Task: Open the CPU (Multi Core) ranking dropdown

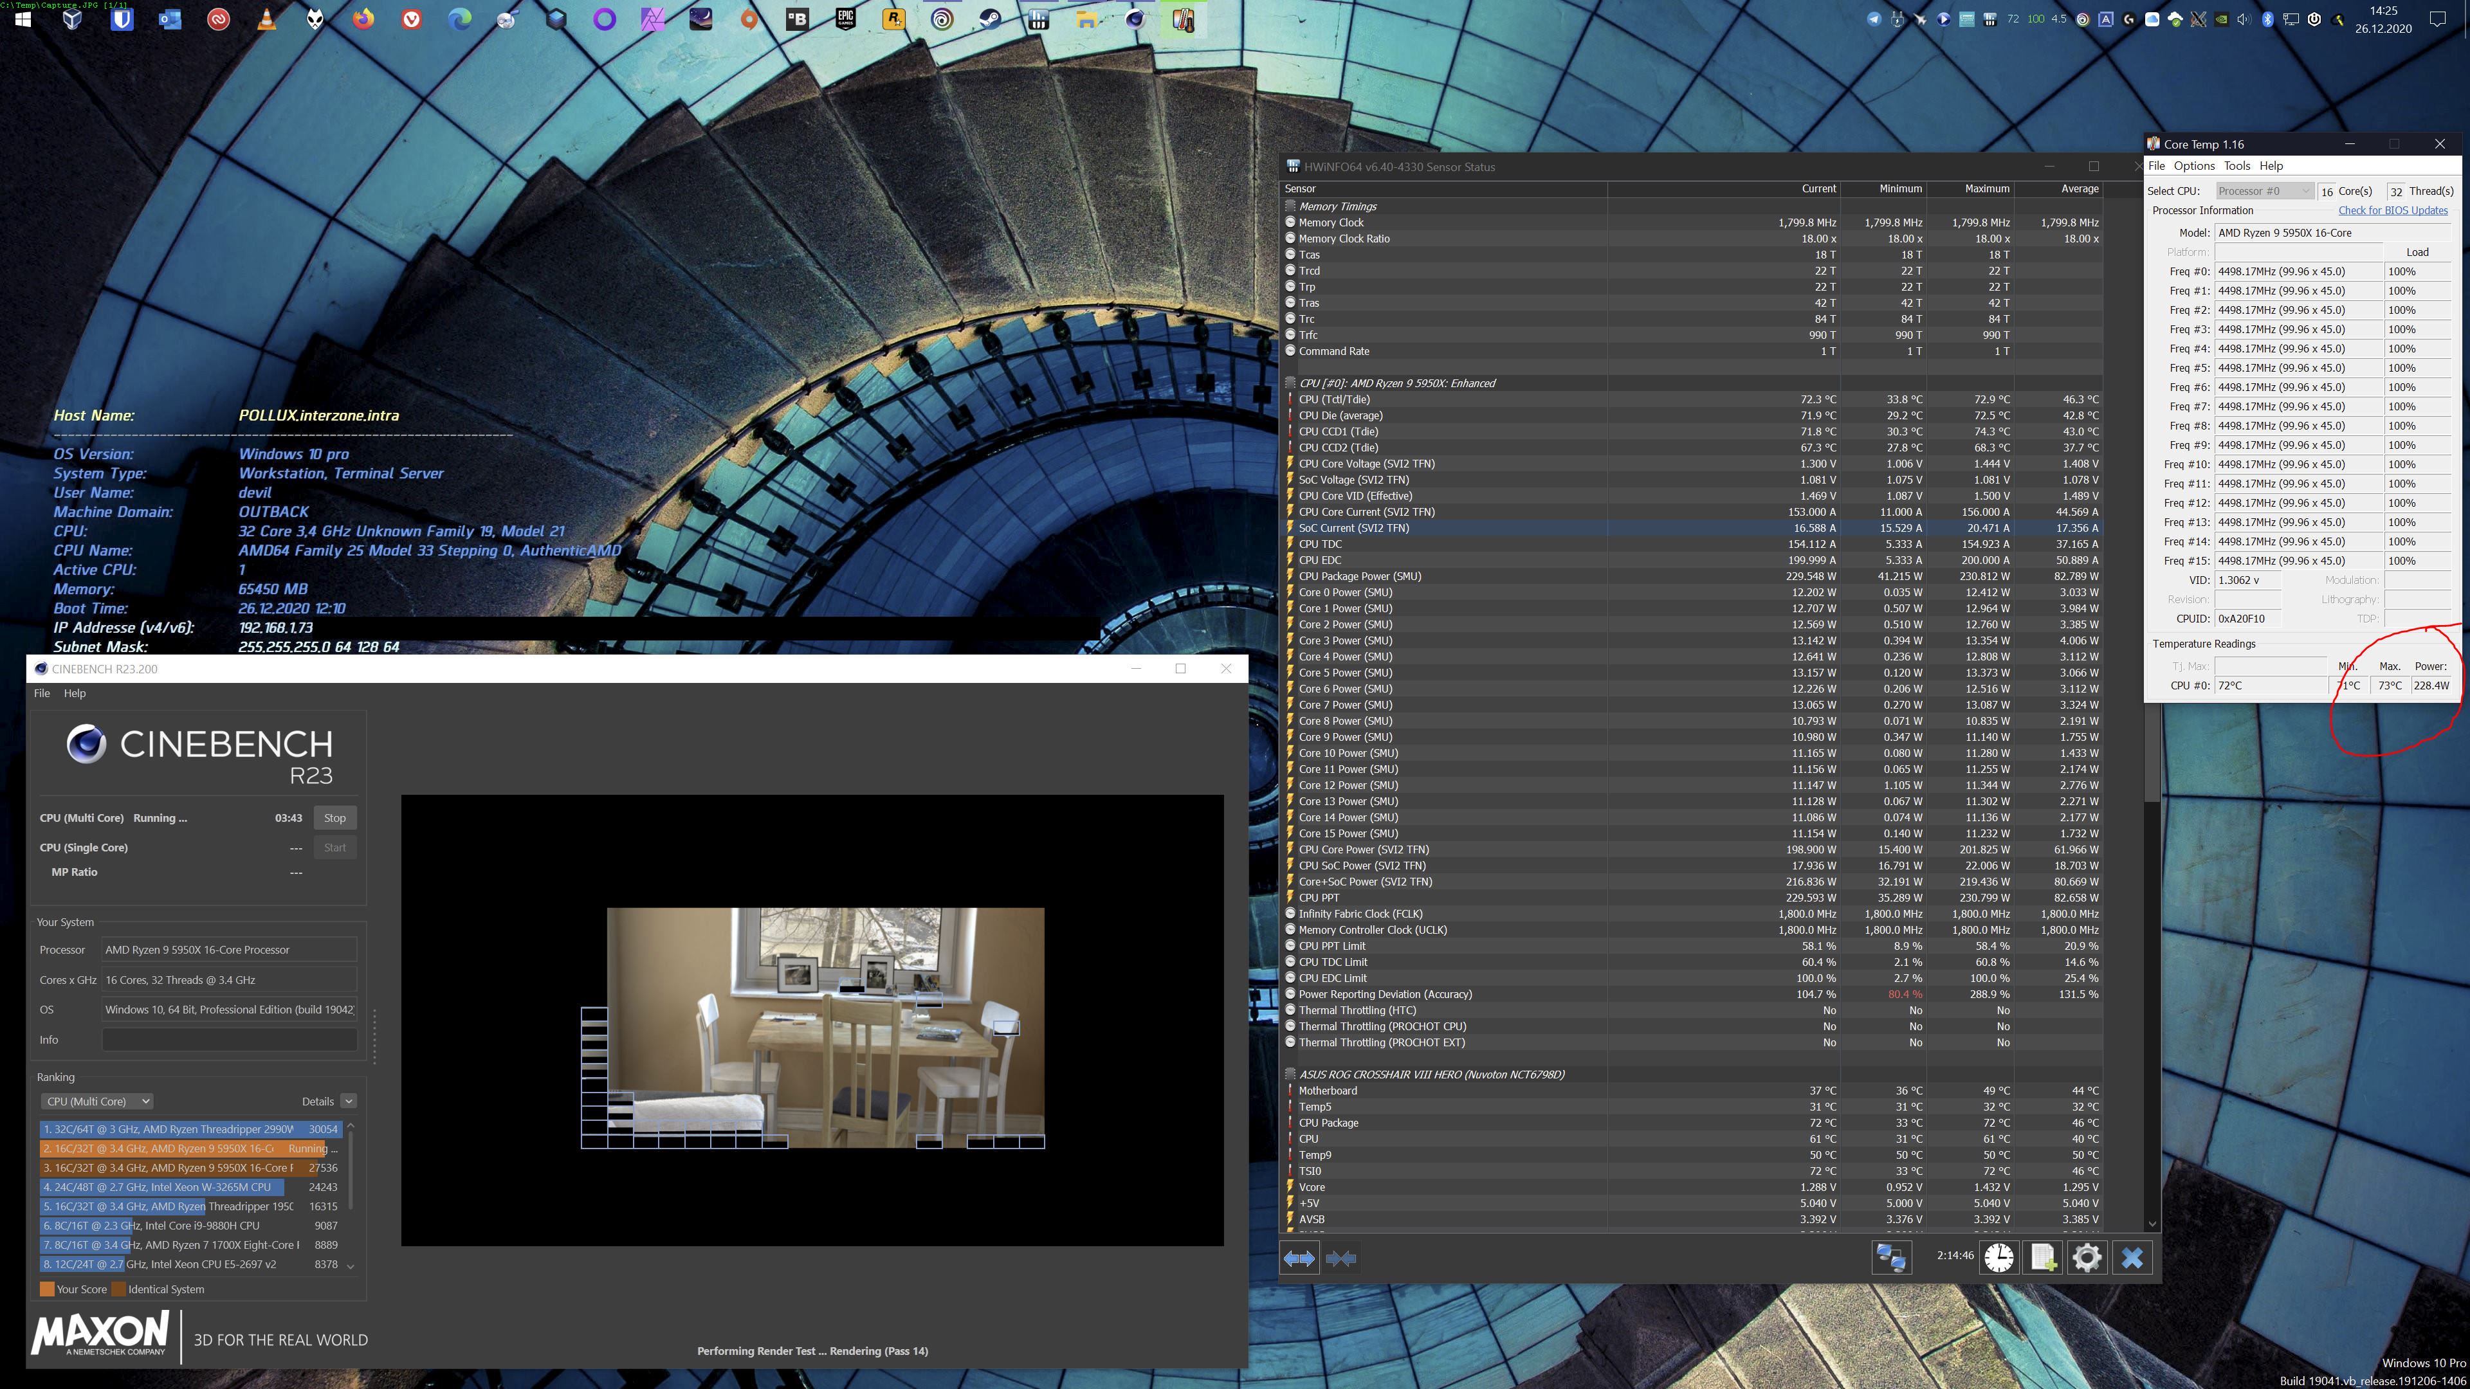Action: 97,1102
